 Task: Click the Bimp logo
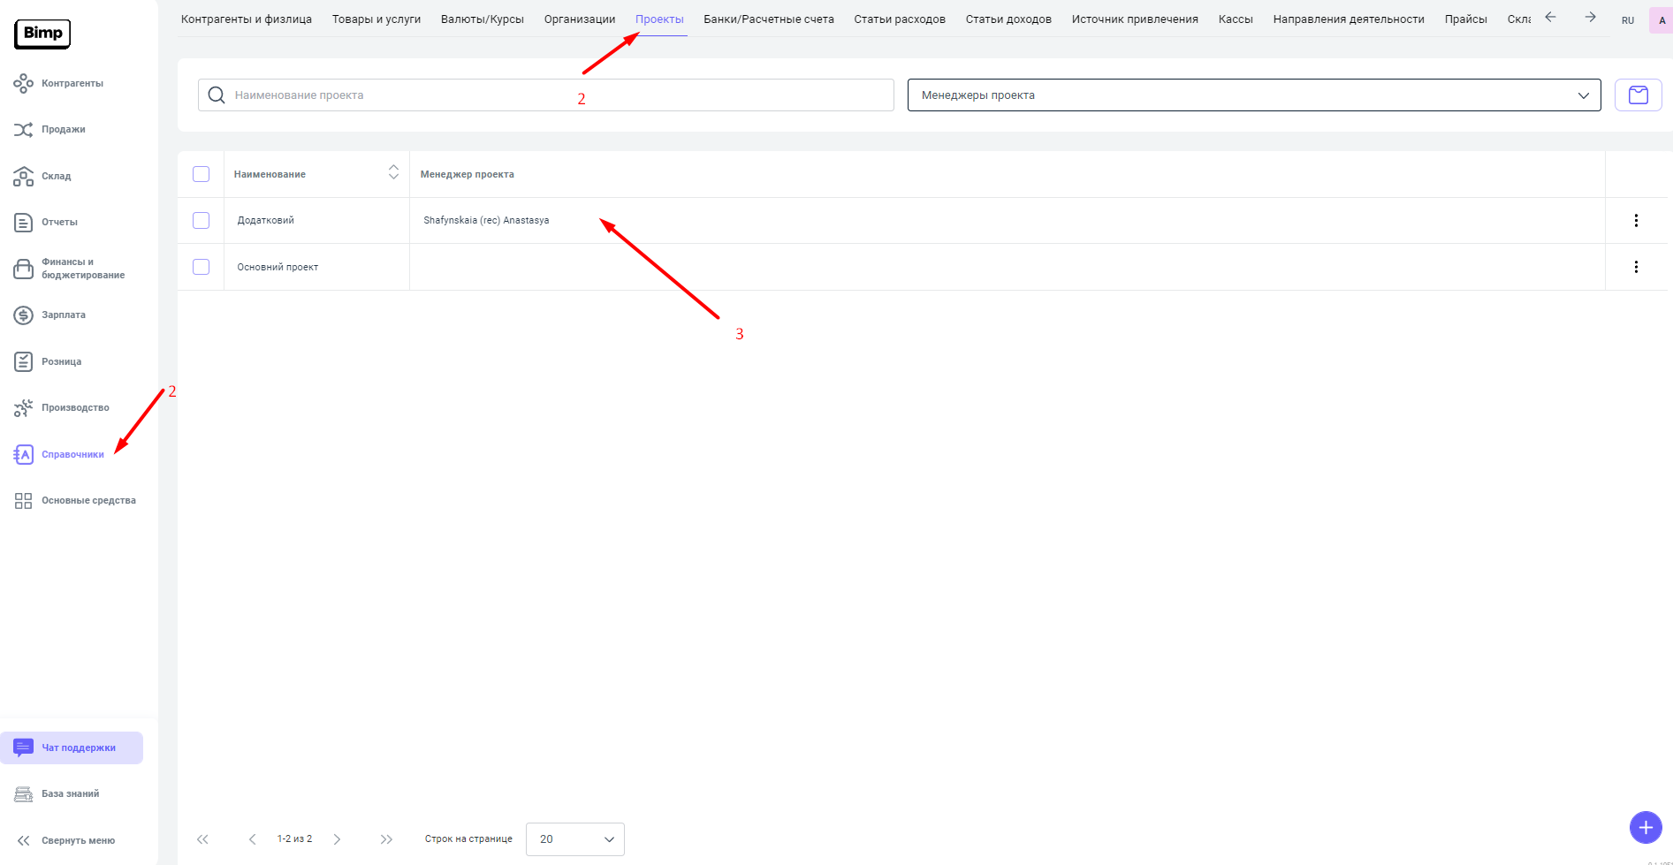point(42,34)
